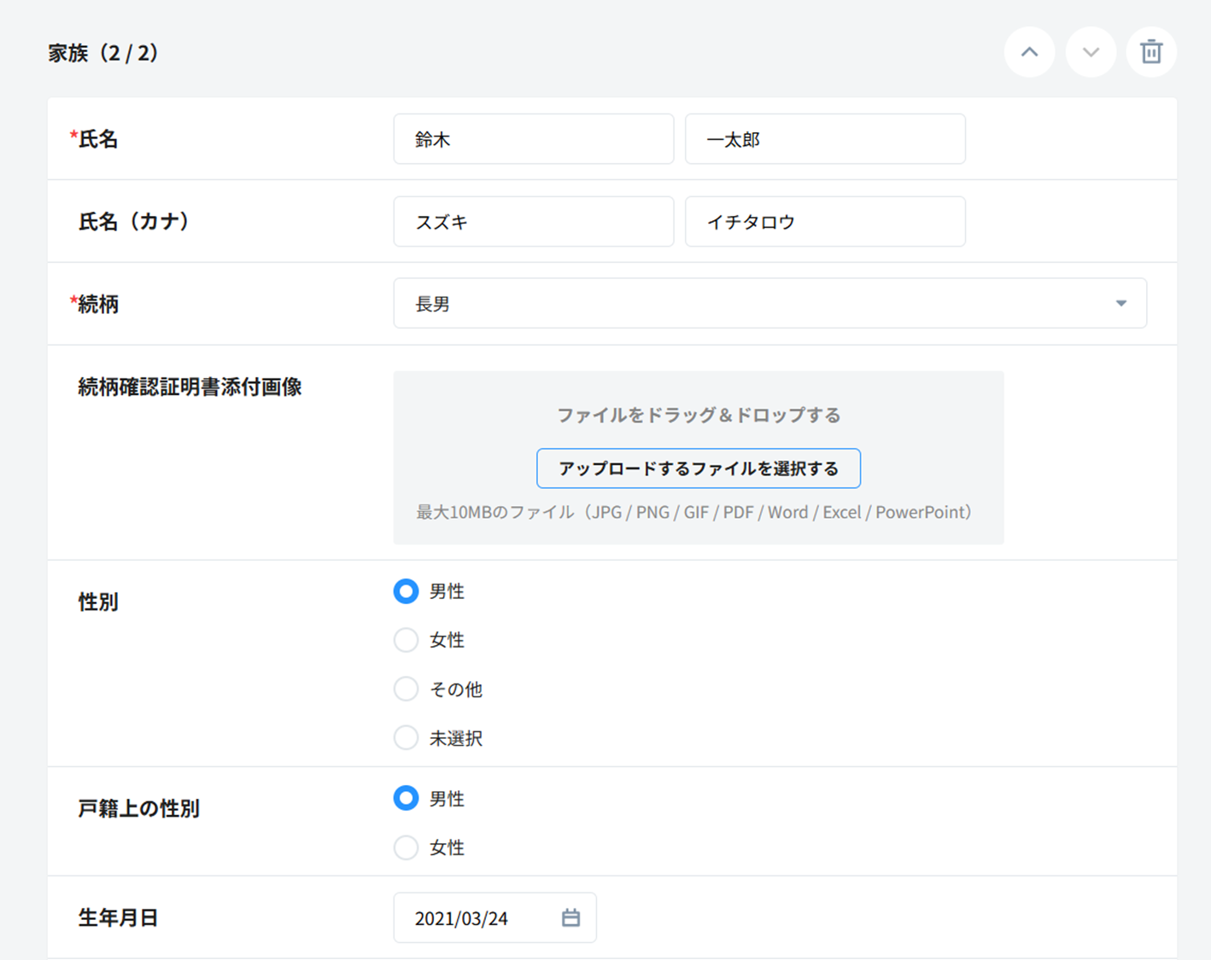The width and height of the screenshot is (1211, 960).
Task: Click the kana first name field イチタロウ
Action: pos(824,222)
